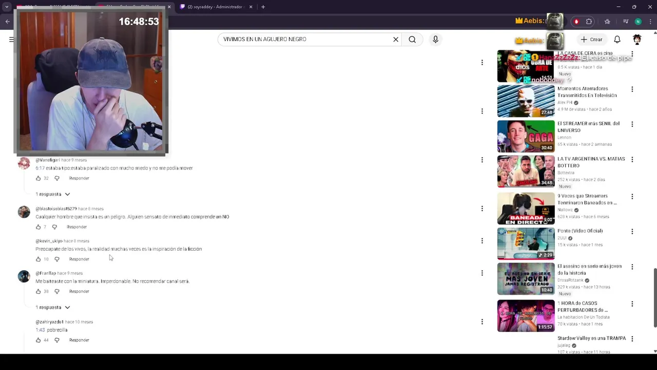The width and height of the screenshot is (657, 370).
Task: Open the YouTube notifications bell
Action: [617, 40]
